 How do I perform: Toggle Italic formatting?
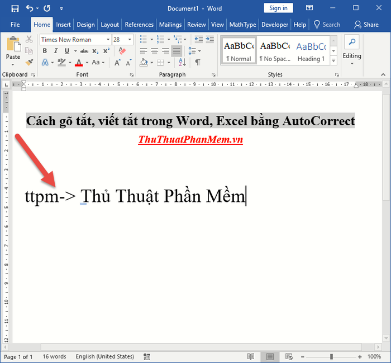pyautogui.click(x=56, y=51)
